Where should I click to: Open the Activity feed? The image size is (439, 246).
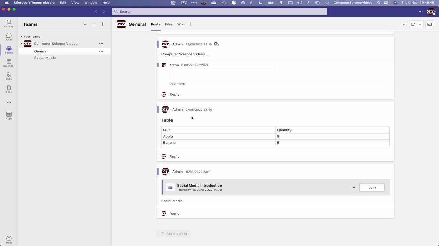(9, 24)
